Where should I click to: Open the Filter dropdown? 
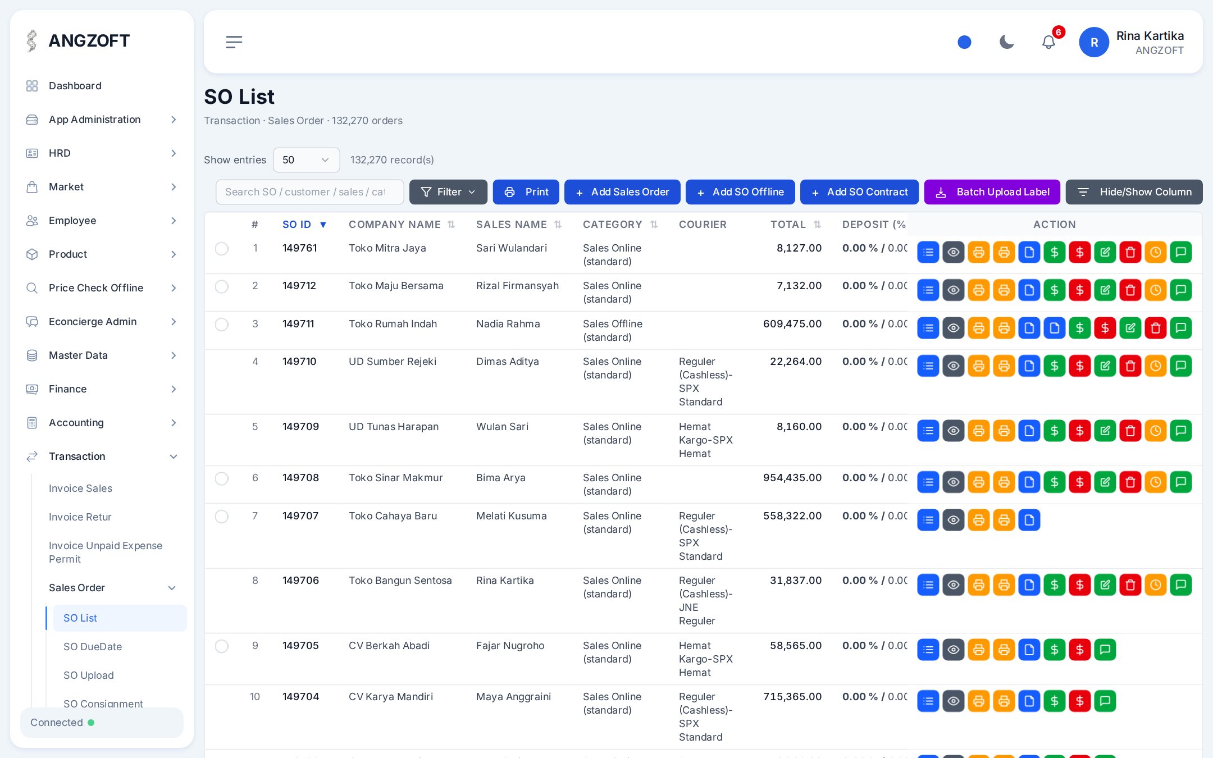pyautogui.click(x=448, y=192)
